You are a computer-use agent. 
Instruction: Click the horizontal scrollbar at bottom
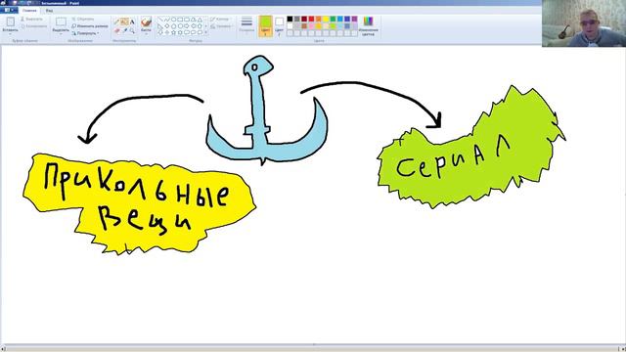tap(312, 348)
